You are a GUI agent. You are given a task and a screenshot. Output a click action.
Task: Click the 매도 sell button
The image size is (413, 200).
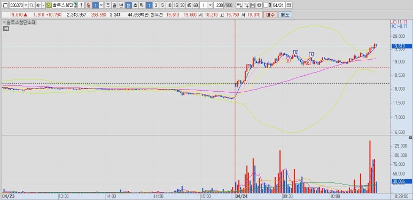[x=285, y=15]
